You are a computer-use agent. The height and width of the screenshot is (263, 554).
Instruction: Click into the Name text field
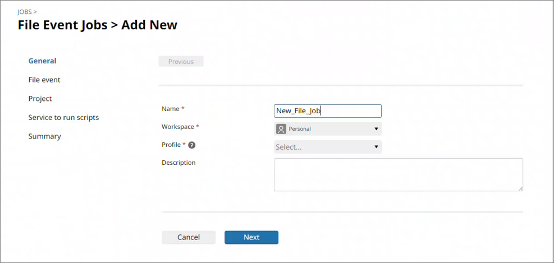pos(327,111)
